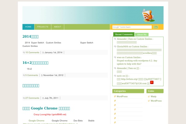Click external-link icon beside Wady
Screen dimensions: 186x124
149,96
